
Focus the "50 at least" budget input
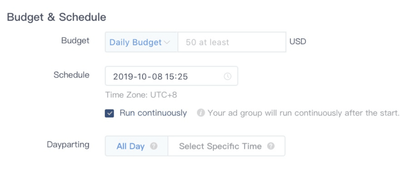tap(231, 42)
